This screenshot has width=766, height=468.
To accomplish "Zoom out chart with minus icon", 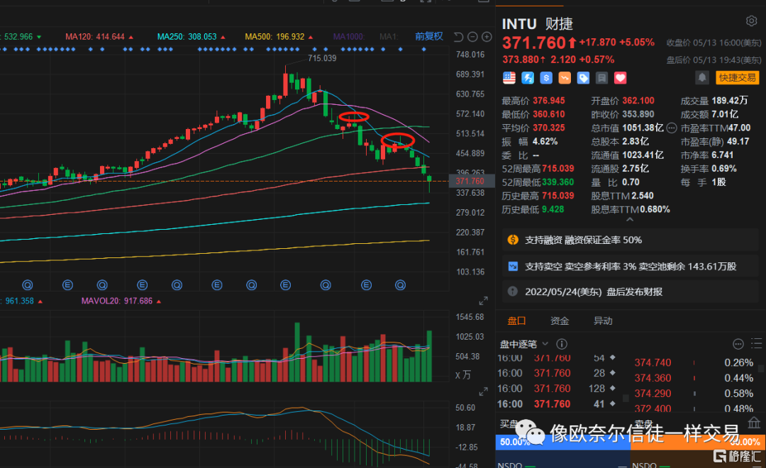I will point(472,37).
